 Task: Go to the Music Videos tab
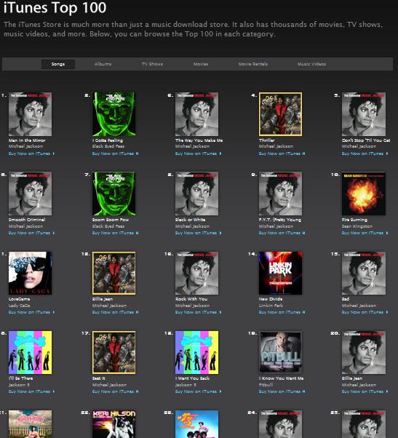tap(311, 64)
